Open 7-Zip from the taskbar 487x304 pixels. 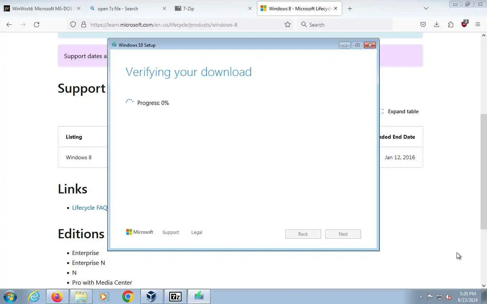coord(175,296)
